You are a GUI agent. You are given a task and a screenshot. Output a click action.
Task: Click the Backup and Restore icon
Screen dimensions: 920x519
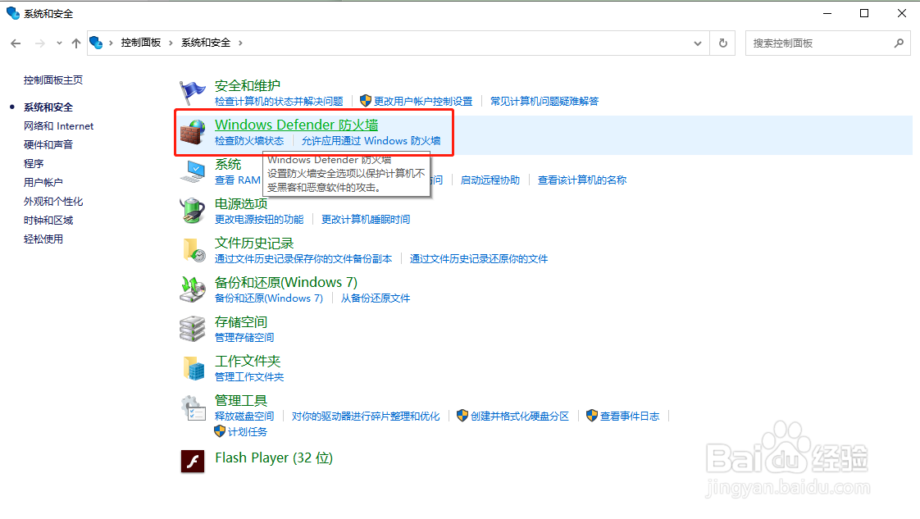point(193,289)
